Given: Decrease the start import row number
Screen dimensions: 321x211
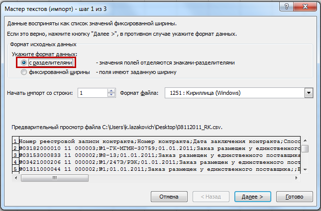Looking at the screenshot, I should [x=111, y=95].
